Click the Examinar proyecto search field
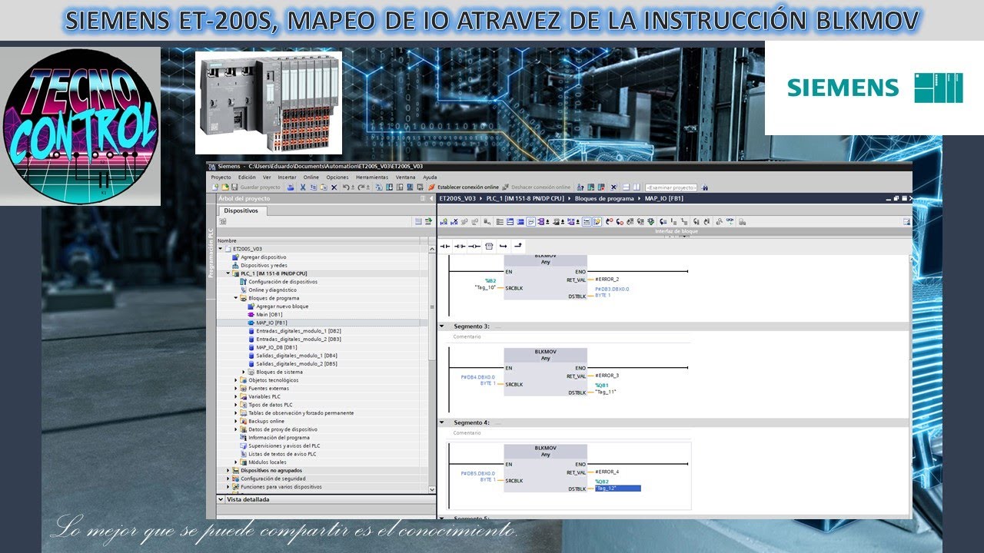 click(671, 187)
